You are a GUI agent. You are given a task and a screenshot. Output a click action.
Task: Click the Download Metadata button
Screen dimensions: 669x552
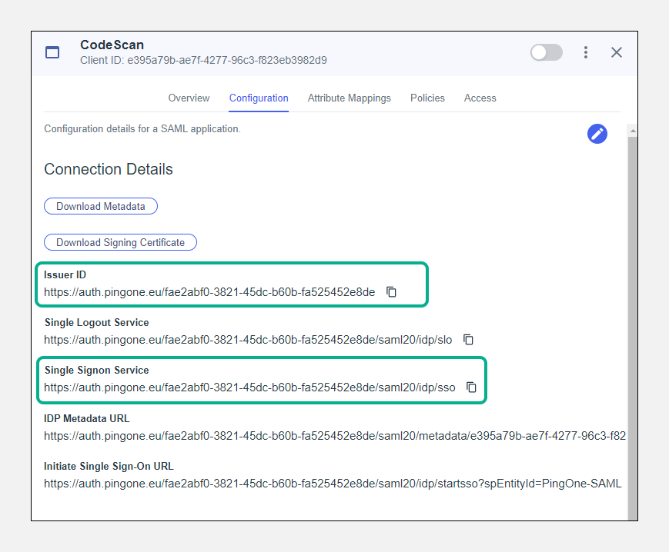pos(101,206)
